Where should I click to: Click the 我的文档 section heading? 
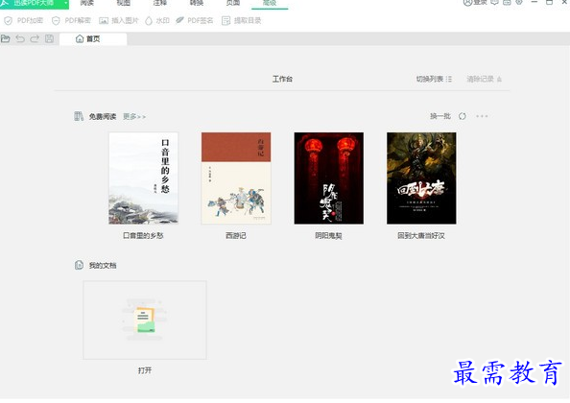click(103, 266)
